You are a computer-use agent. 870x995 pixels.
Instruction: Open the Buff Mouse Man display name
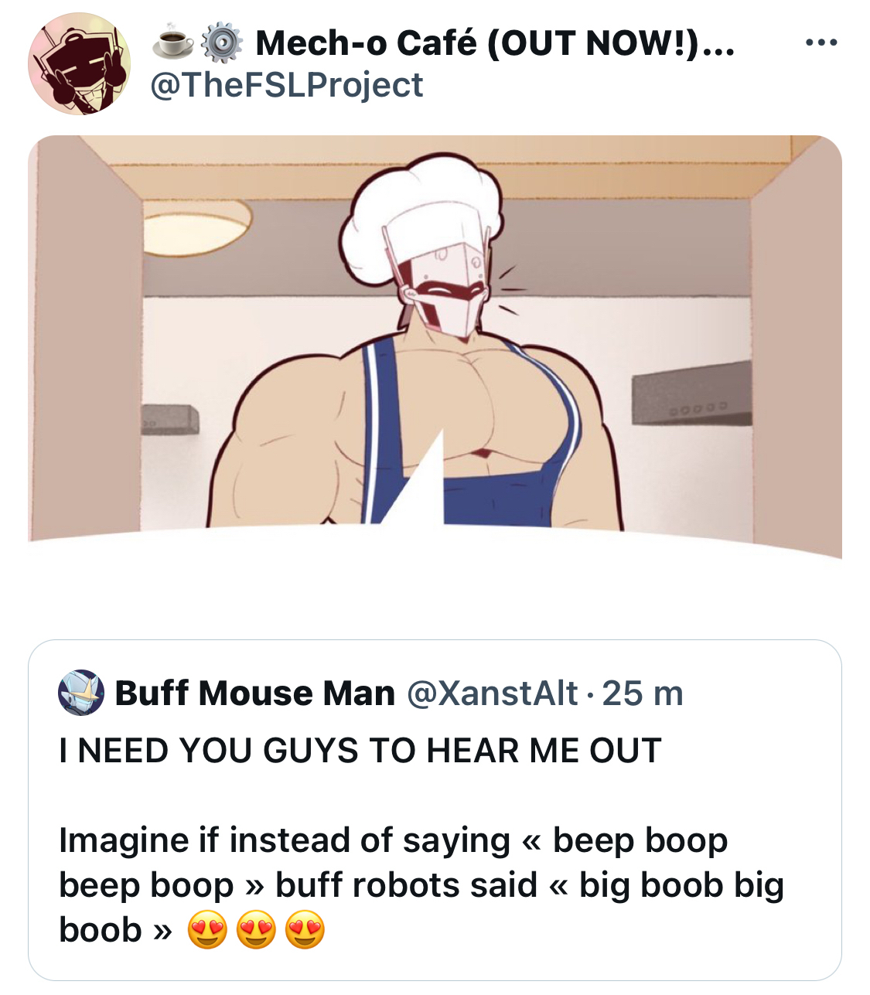(255, 693)
